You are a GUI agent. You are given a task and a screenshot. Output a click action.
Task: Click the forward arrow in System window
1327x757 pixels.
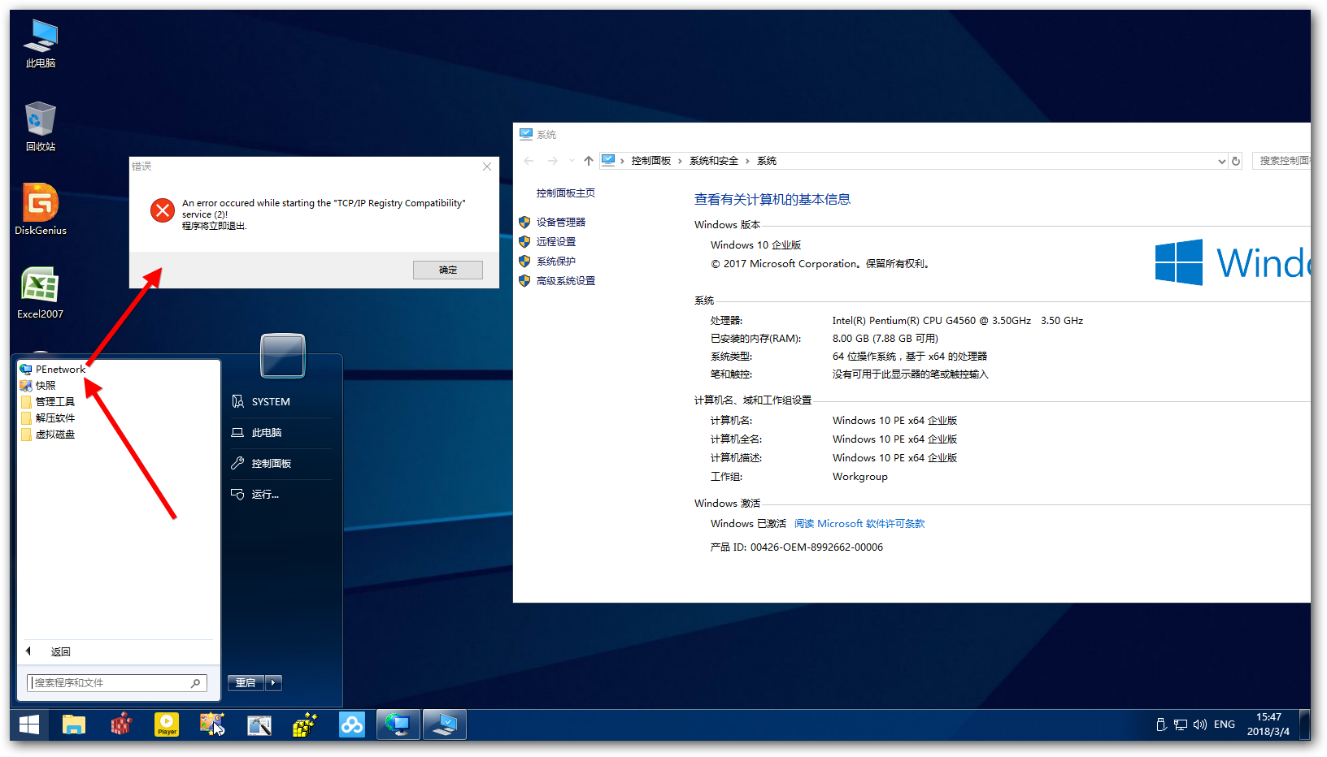pyautogui.click(x=553, y=161)
